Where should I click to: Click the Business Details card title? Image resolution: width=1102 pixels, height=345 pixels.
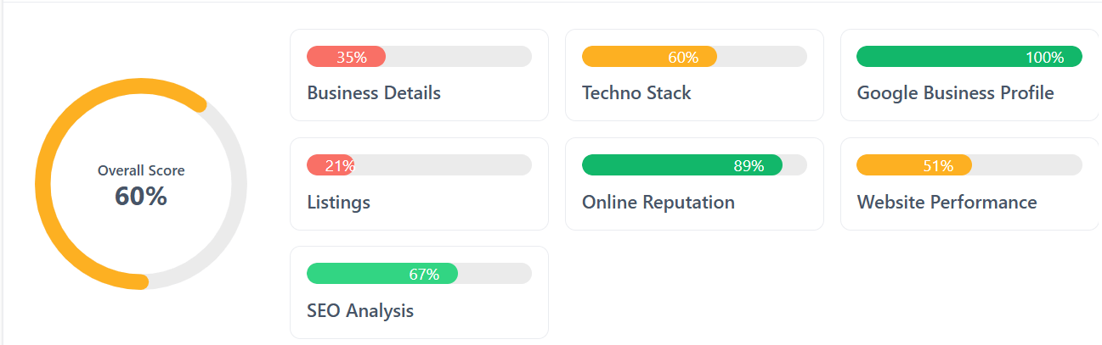coord(374,93)
